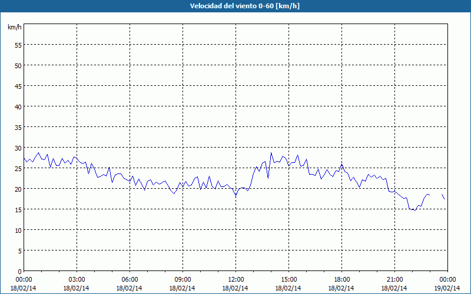This screenshot has height=294, width=471.
Task: Click the "18/02/14" date beneath 12:00
Action: [235, 288]
